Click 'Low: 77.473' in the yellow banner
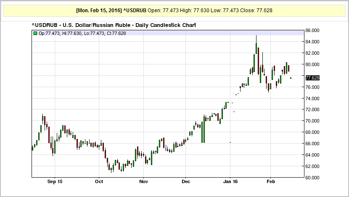Image resolution: width=349 pixels, height=197 pixels. (225, 11)
